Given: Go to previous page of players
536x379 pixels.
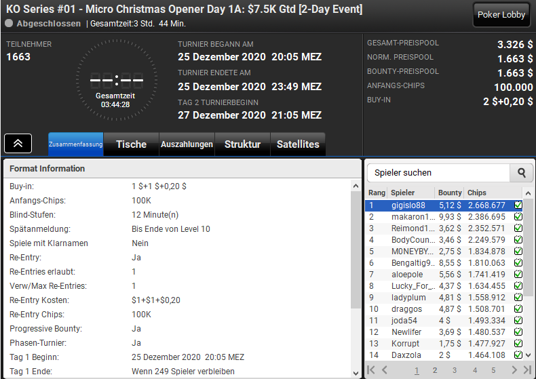Looking at the screenshot, I should (x=385, y=370).
